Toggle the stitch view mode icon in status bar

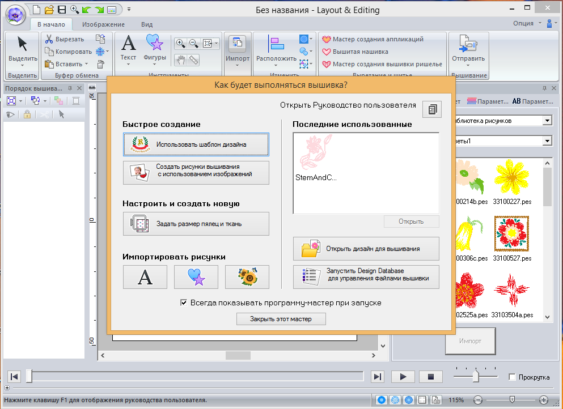[395, 400]
